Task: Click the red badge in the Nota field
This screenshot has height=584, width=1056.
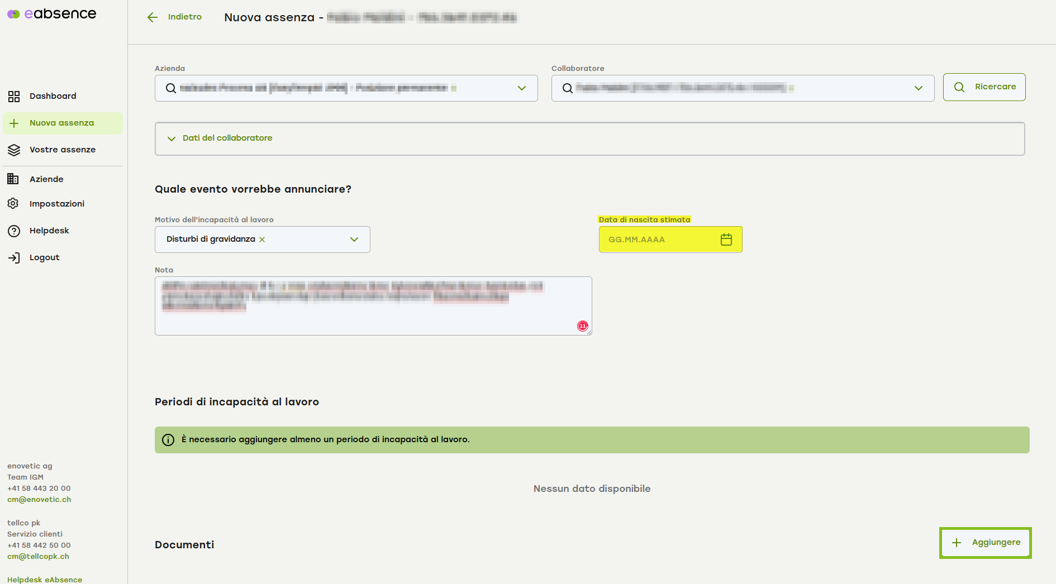Action: pyautogui.click(x=582, y=326)
